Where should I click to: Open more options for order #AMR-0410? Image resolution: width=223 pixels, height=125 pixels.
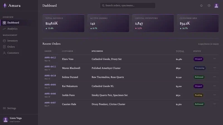[x=214, y=77]
